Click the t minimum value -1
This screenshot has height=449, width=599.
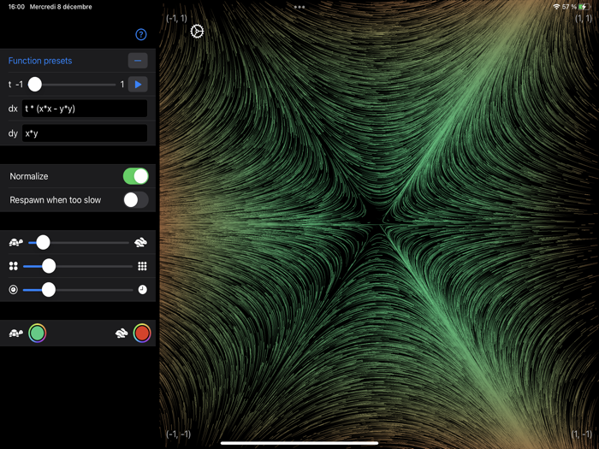[19, 85]
